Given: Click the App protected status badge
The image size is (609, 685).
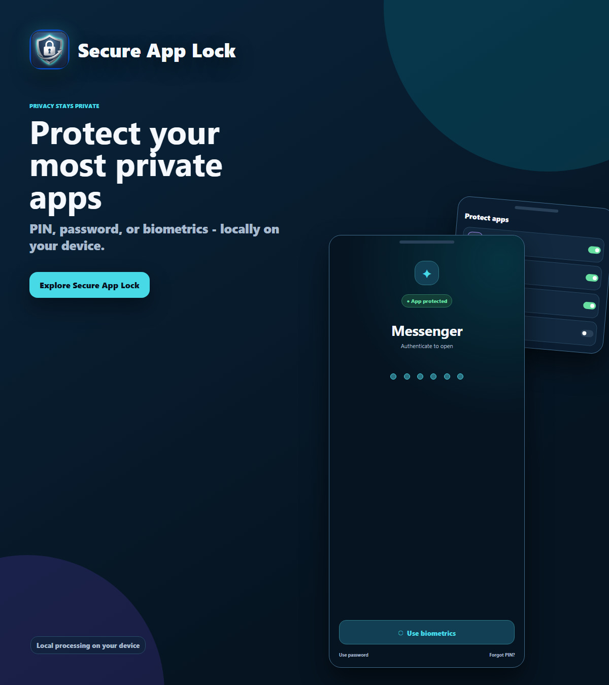Looking at the screenshot, I should pyautogui.click(x=427, y=301).
